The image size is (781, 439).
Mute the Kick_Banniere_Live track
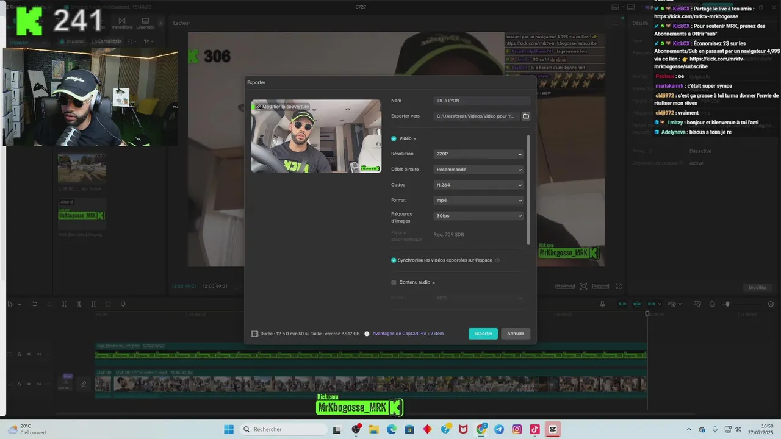(x=38, y=354)
